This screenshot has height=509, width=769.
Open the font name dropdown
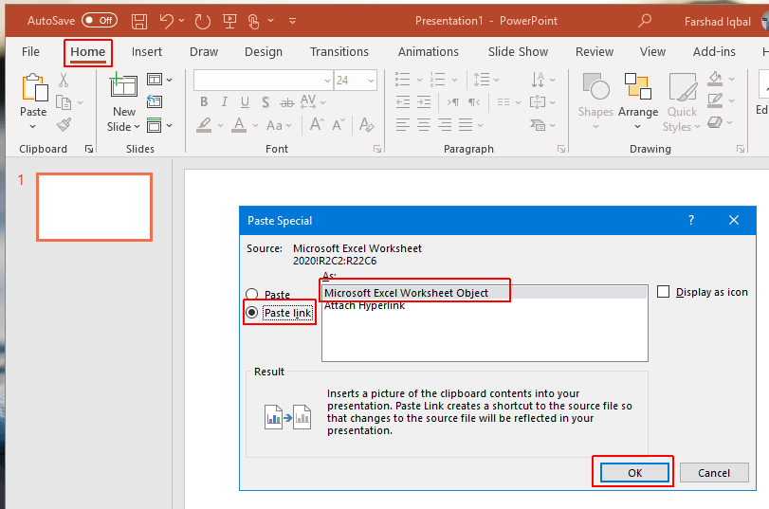pos(327,81)
